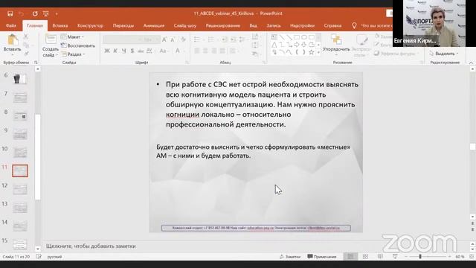Collapse the ribbon with the chevron
This screenshot has height=268, width=476.
point(471,63)
